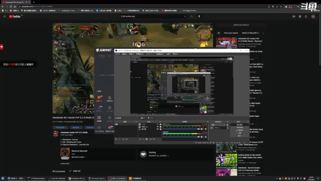Image resolution: width=321 pixels, height=181 pixels.
Task: Open YouTube create video icon
Action: tap(294, 16)
